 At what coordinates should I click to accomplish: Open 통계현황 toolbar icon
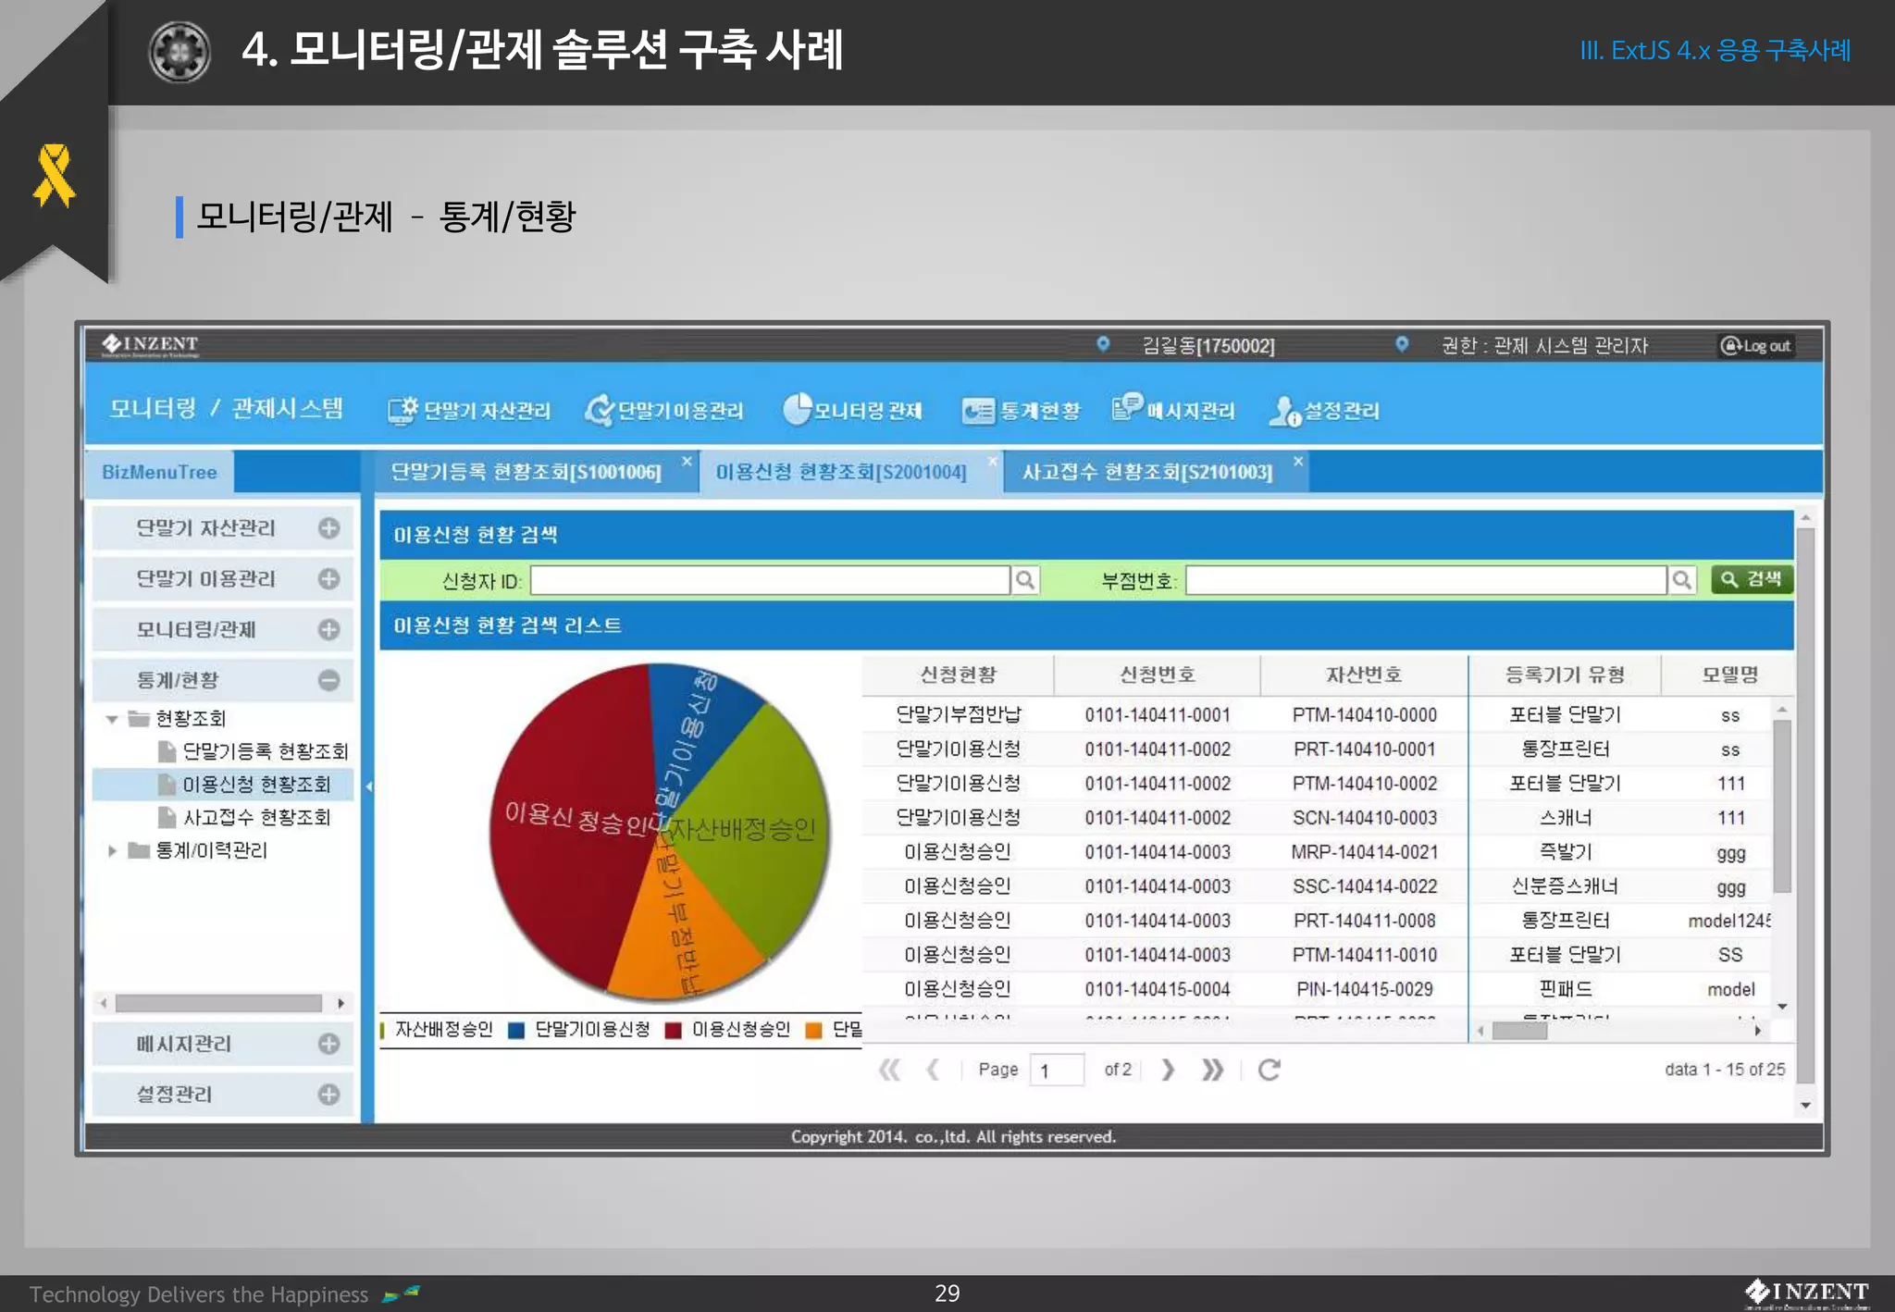pyautogui.click(x=978, y=411)
